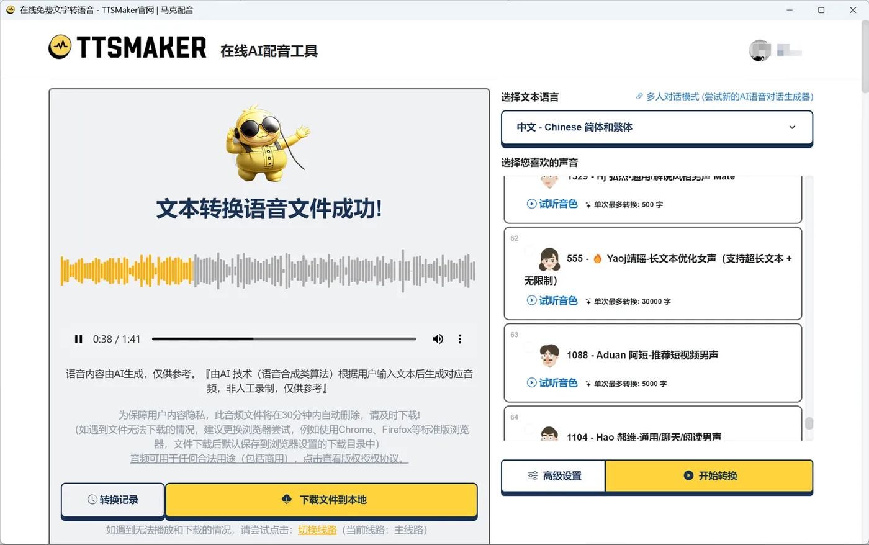Click the '单次最多转换: 30000 字' limit text

click(632, 301)
